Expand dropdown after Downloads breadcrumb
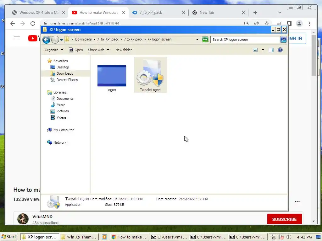The image size is (322, 241). (94, 39)
